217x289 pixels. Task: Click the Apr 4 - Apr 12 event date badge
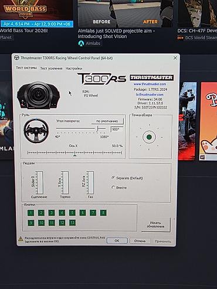click(37, 24)
